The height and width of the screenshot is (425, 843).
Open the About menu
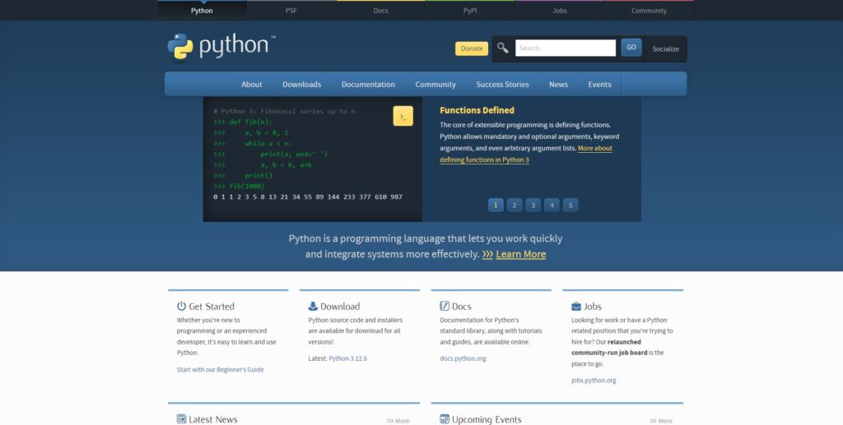252,84
